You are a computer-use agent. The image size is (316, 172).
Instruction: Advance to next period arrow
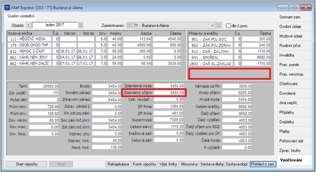80,25
